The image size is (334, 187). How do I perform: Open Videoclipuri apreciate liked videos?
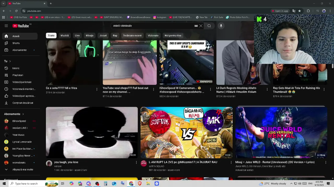tap(20, 96)
